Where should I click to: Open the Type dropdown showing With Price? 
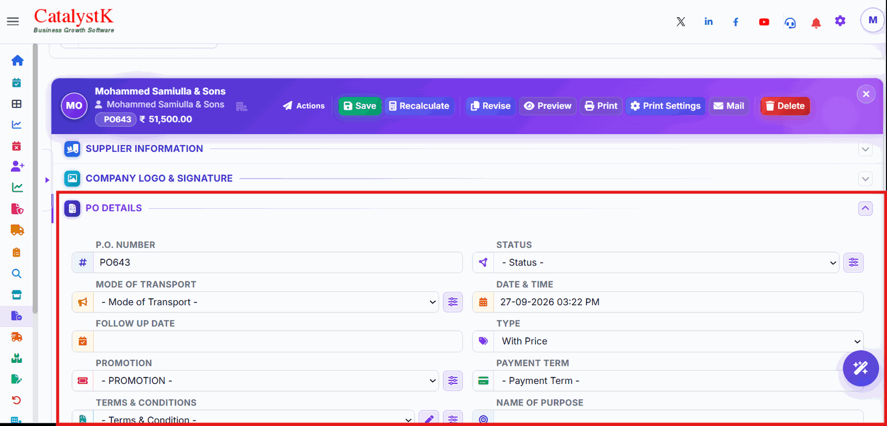click(x=679, y=341)
